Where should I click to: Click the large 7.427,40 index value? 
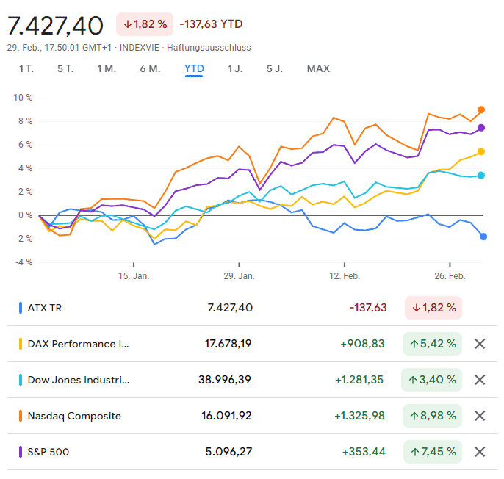click(55, 26)
